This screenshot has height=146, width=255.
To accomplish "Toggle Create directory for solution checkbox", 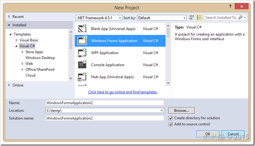I will (x=171, y=118).
